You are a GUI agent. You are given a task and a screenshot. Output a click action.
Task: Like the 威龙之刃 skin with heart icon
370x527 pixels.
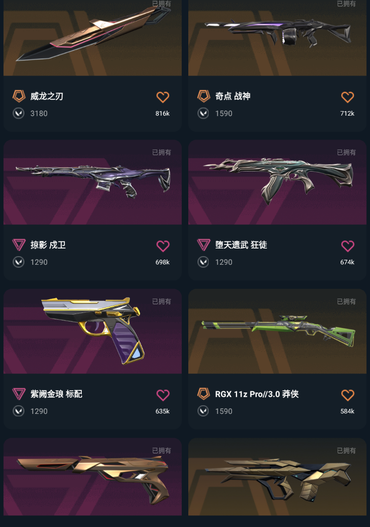pos(163,97)
